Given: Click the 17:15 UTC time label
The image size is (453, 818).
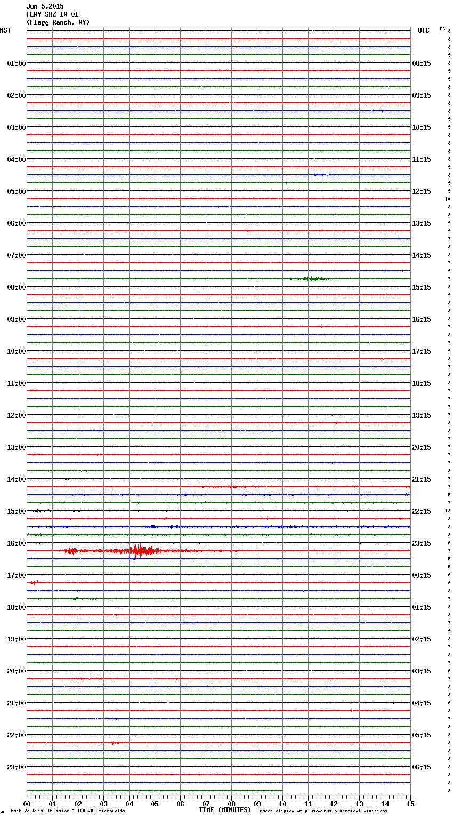Looking at the screenshot, I should [422, 351].
